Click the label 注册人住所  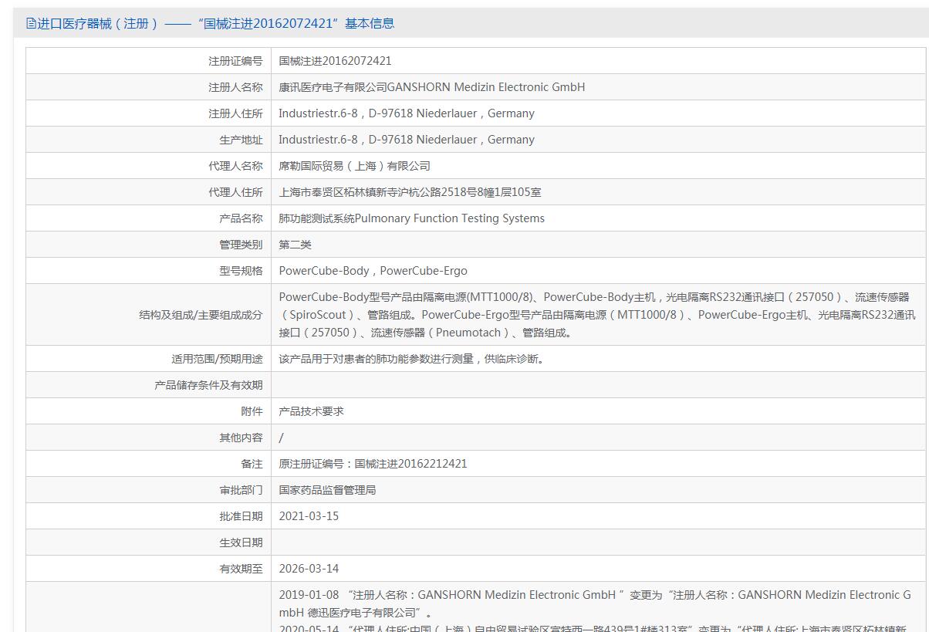pos(235,113)
